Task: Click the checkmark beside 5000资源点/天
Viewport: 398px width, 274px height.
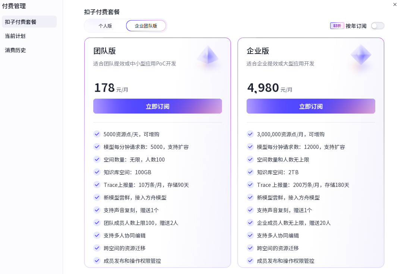Action: 97,134
